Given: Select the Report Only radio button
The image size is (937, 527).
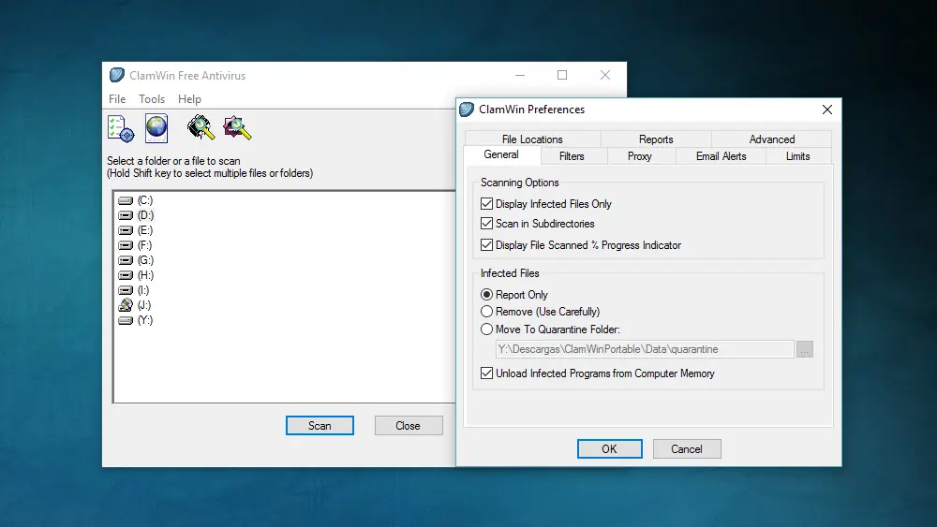Looking at the screenshot, I should pos(486,294).
